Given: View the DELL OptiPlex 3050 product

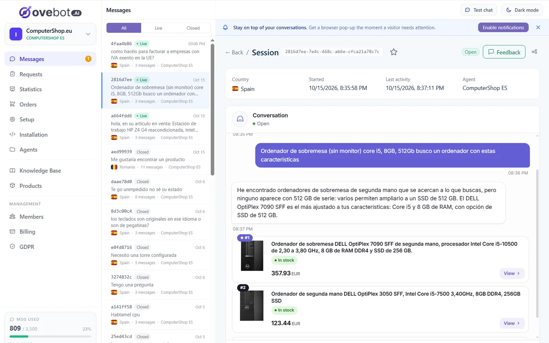Looking at the screenshot, I should pos(512,323).
